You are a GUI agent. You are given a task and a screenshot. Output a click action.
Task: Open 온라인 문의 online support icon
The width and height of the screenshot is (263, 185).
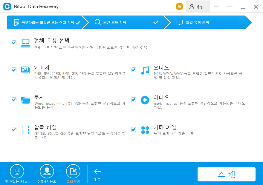47,171
